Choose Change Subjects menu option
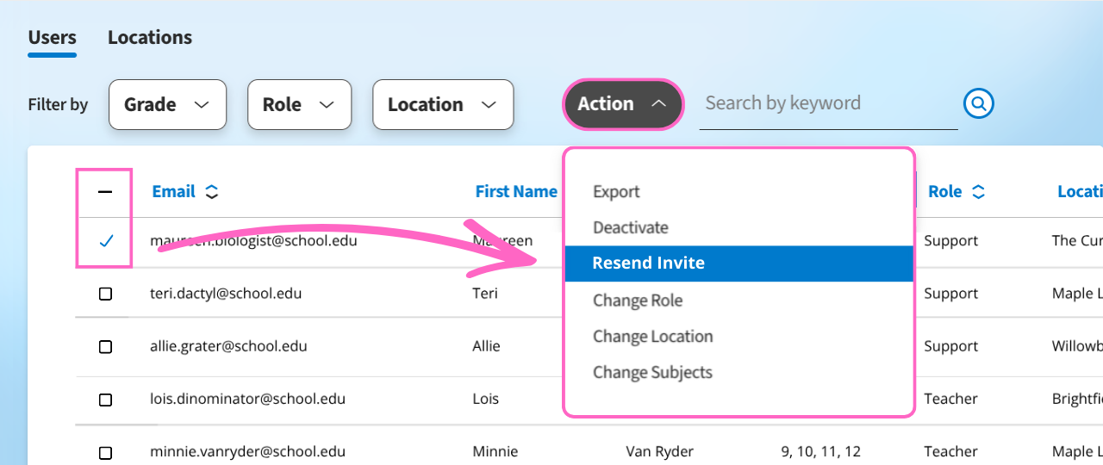This screenshot has width=1103, height=465. pyautogui.click(x=652, y=373)
